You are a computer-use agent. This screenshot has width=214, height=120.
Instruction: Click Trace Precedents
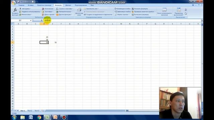tap(122, 9)
